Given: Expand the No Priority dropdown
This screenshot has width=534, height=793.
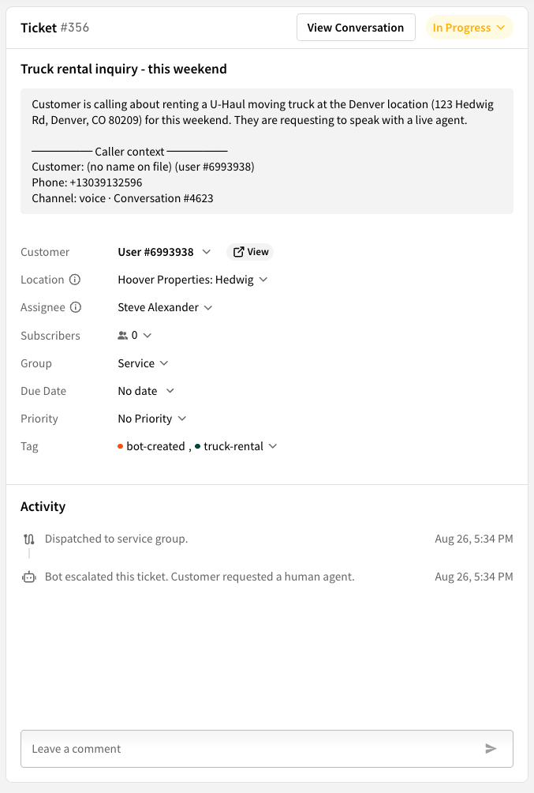Looking at the screenshot, I should 152,419.
